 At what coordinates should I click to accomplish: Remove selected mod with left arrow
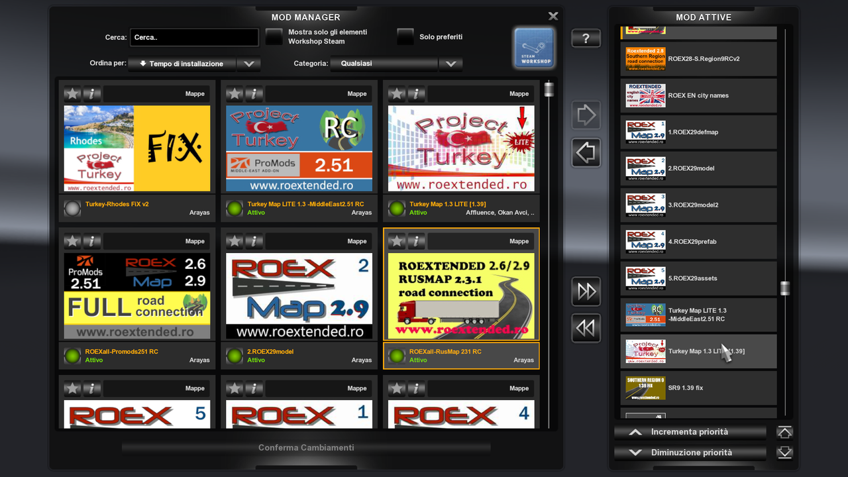(586, 153)
